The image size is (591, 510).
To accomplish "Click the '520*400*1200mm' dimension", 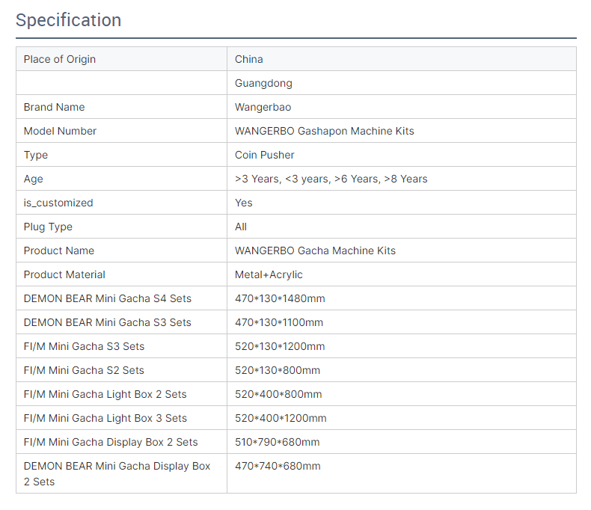I will [x=281, y=418].
